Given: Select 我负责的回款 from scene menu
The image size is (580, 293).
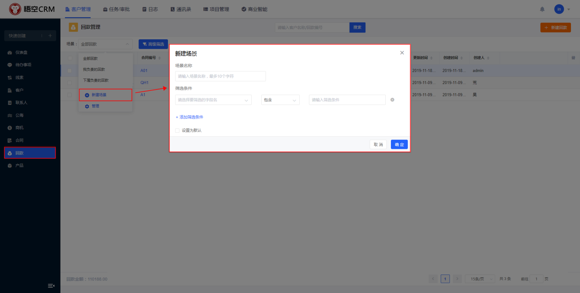Looking at the screenshot, I should tap(94, 70).
